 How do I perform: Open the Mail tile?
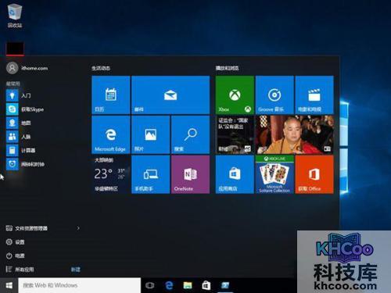click(170, 95)
